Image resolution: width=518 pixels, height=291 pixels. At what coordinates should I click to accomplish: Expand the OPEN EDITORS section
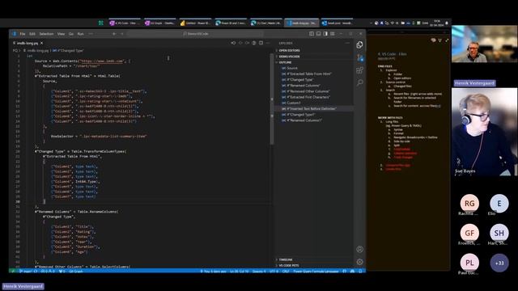289,50
